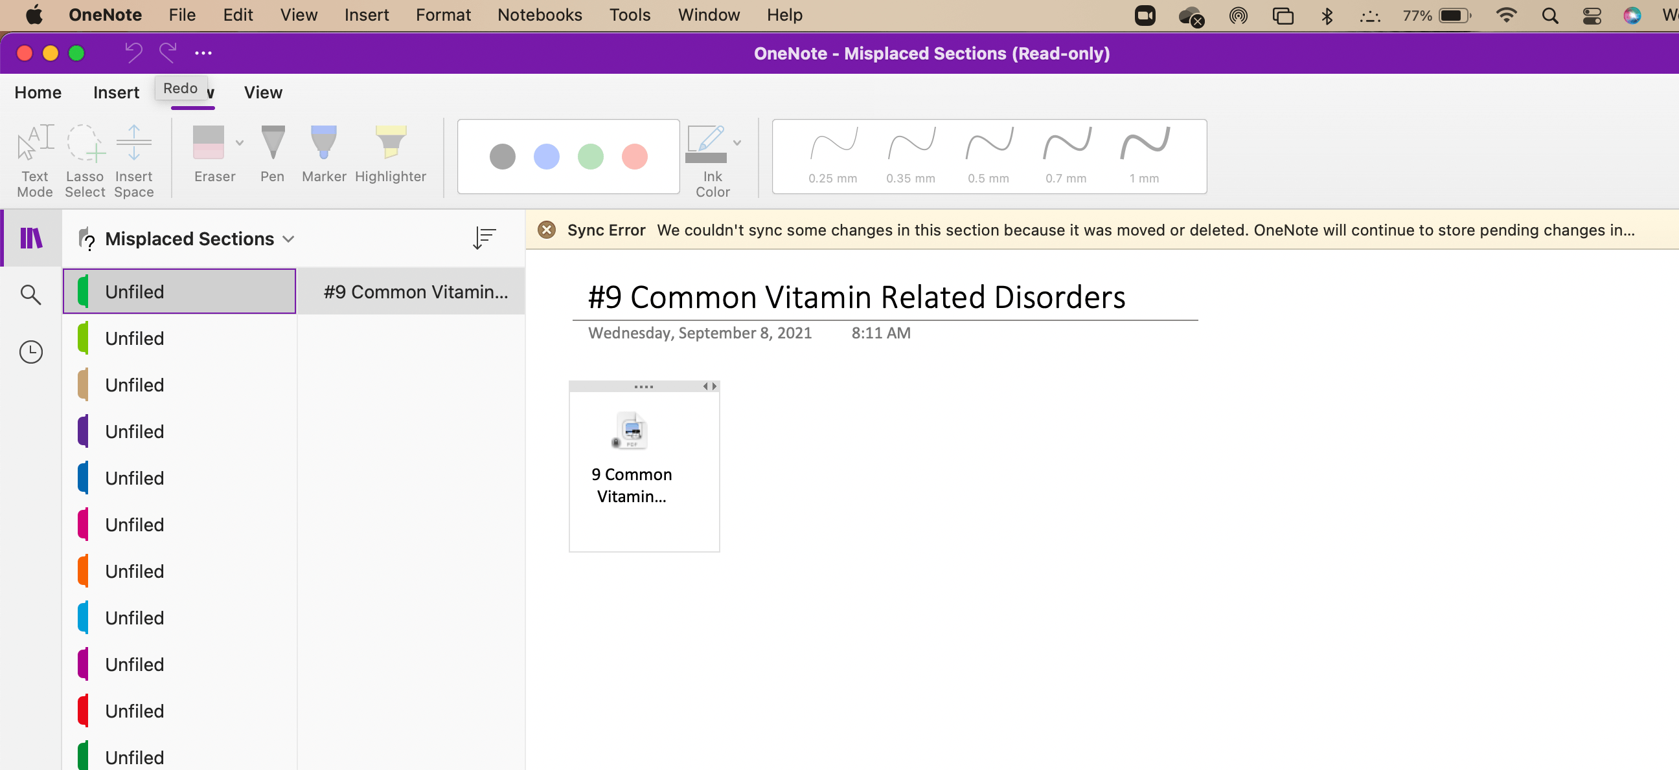Set pen thickness to 0.35 mm
The width and height of the screenshot is (1679, 770).
click(911, 156)
